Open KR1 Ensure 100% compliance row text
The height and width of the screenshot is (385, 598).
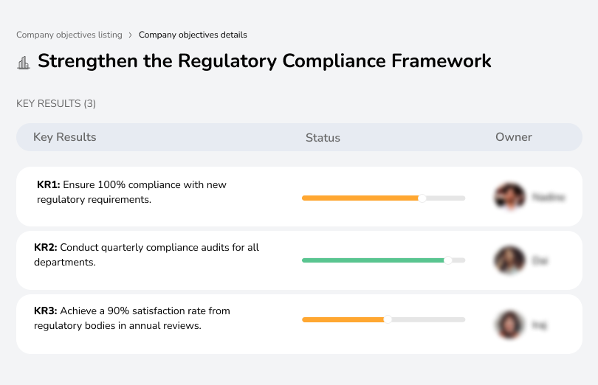click(131, 192)
